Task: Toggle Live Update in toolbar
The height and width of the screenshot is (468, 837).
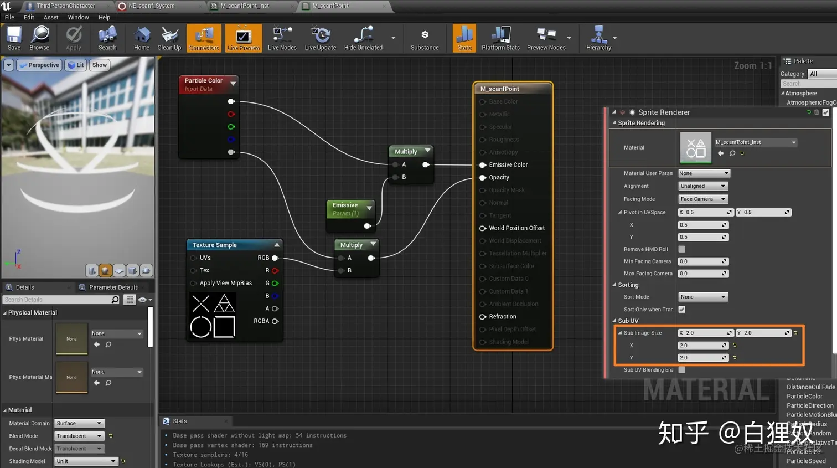Action: tap(321, 38)
